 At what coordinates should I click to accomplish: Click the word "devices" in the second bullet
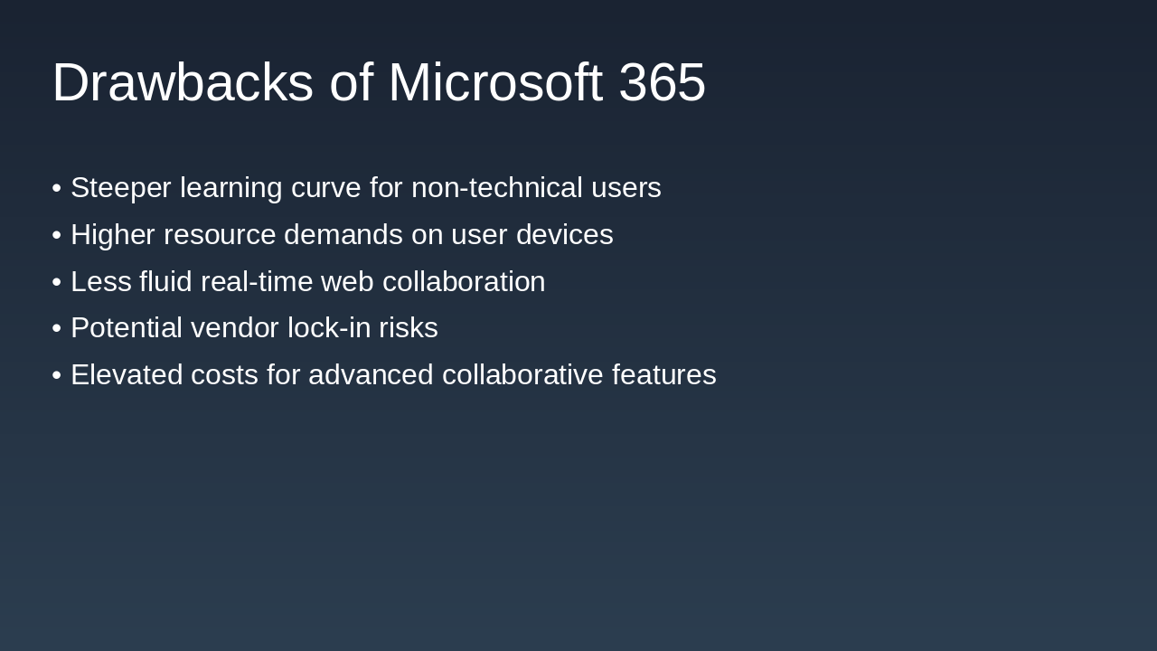point(565,235)
